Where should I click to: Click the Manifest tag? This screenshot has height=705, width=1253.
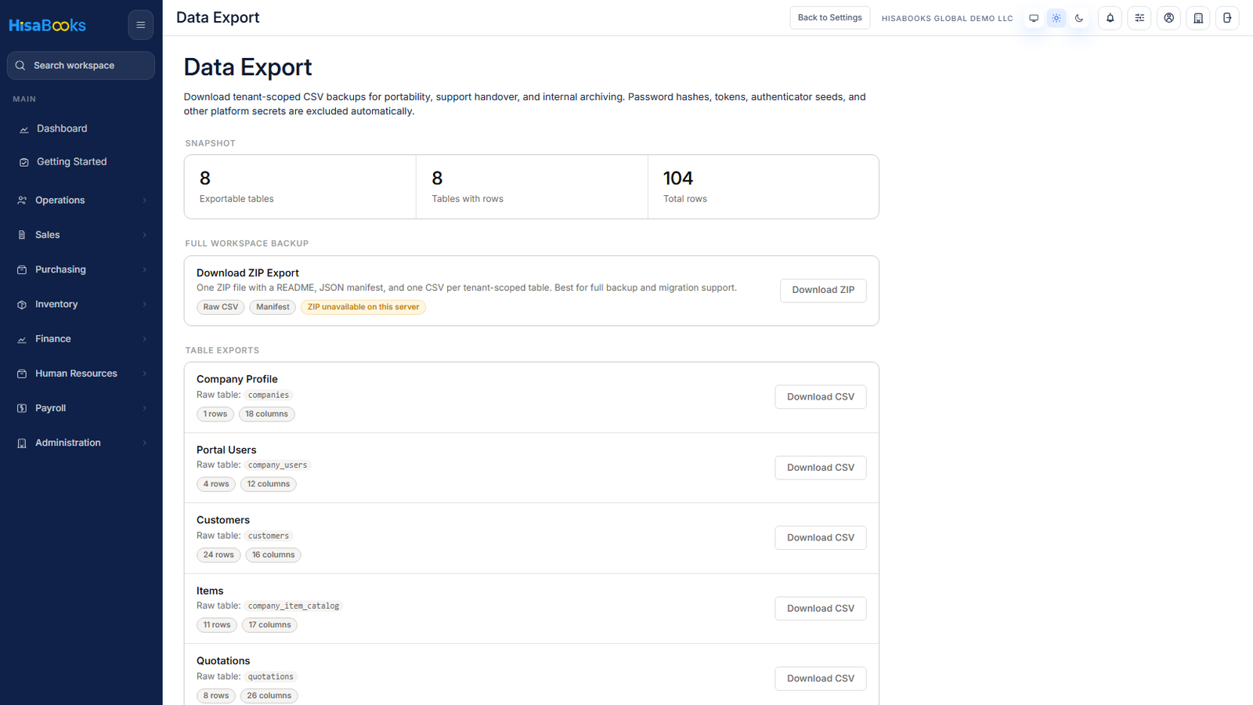tap(273, 307)
